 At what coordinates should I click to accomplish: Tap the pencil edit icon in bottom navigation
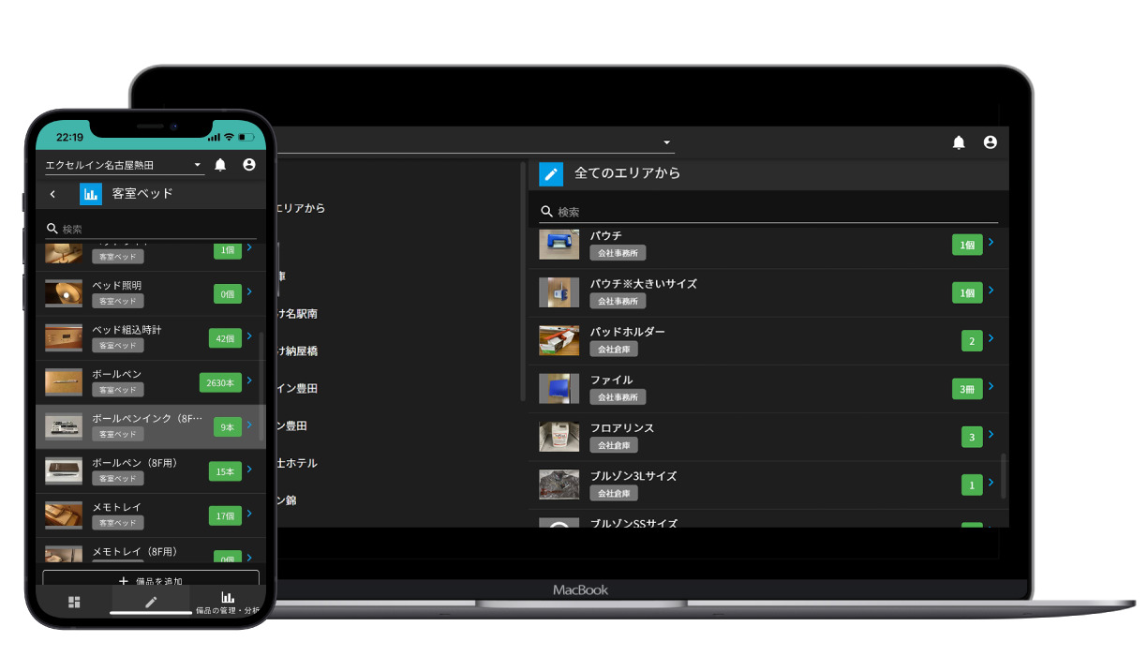tap(150, 600)
